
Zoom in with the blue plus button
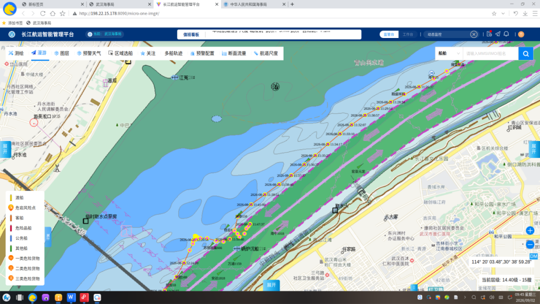[530, 230]
